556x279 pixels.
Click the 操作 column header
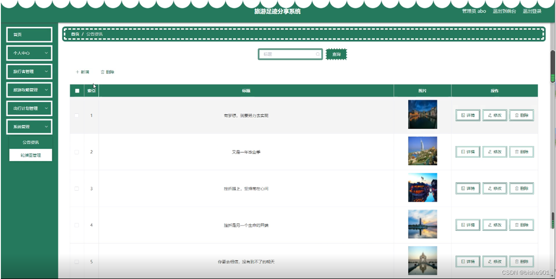(495, 91)
